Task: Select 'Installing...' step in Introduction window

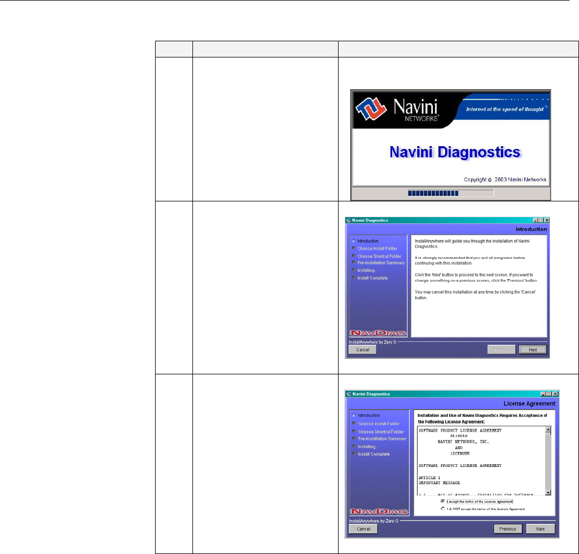Action: tap(366, 271)
